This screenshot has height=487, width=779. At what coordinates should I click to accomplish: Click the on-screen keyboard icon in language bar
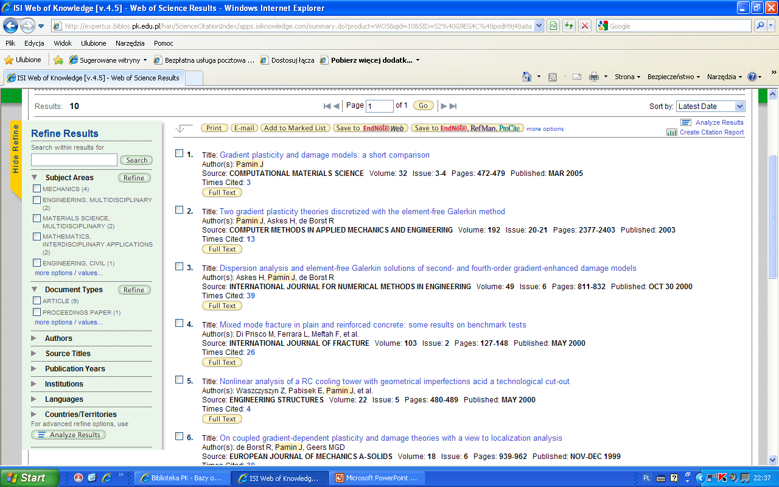click(661, 478)
